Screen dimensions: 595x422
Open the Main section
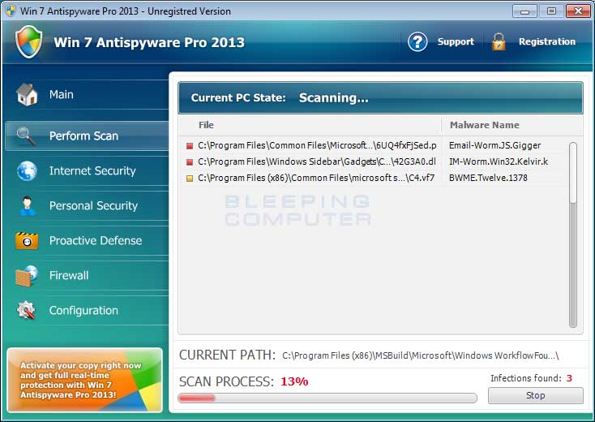[87, 94]
